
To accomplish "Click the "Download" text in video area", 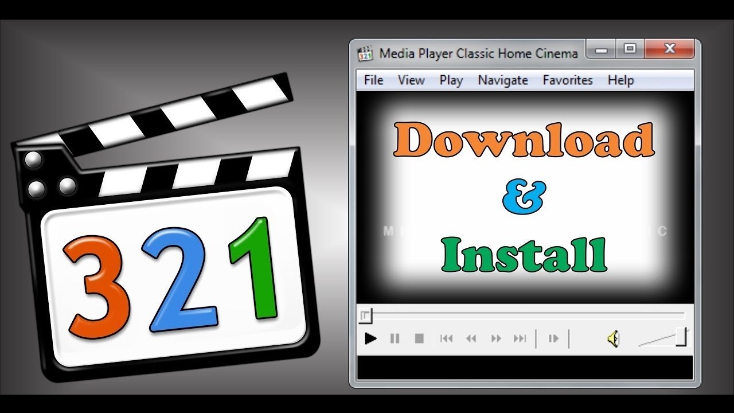I will tap(524, 141).
